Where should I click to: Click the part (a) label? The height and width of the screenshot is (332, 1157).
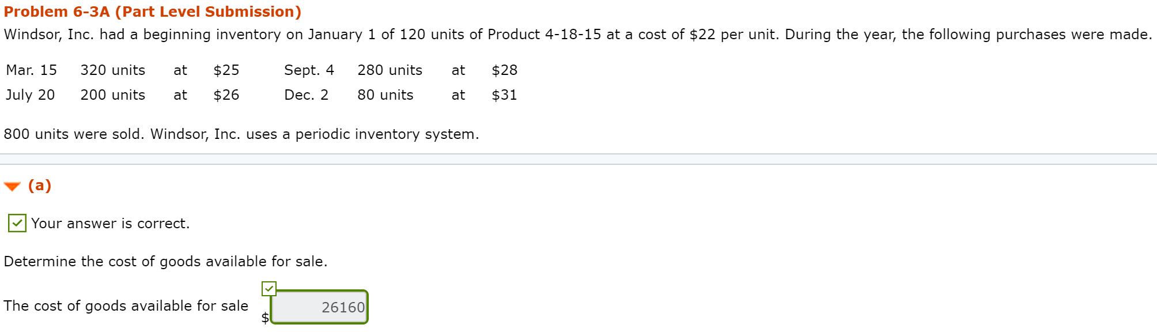tap(40, 186)
